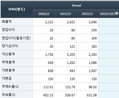Click the 2020/12 column header
The width and height of the screenshot is (119, 98).
44,14
